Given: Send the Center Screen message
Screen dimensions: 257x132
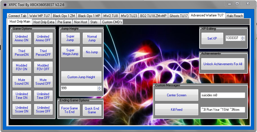Looking at the screenshot, I should point(177,95).
